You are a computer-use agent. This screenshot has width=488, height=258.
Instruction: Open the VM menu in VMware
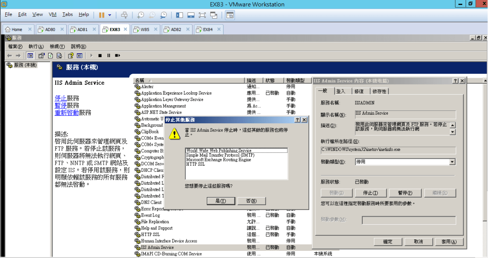tap(52, 15)
